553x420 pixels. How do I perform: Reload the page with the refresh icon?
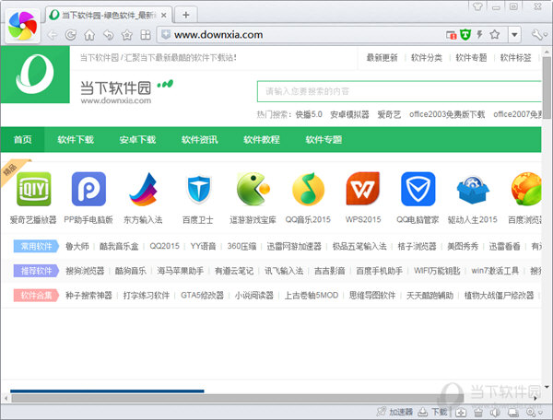71,35
